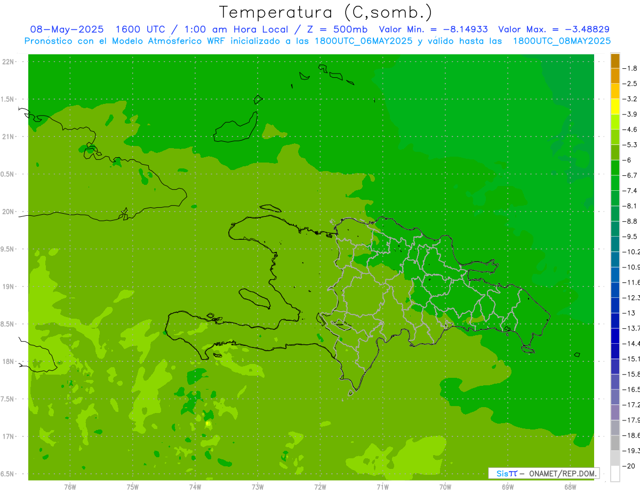Click the '-8.8' colorbar value label
This screenshot has height=494, width=640.
(630, 221)
